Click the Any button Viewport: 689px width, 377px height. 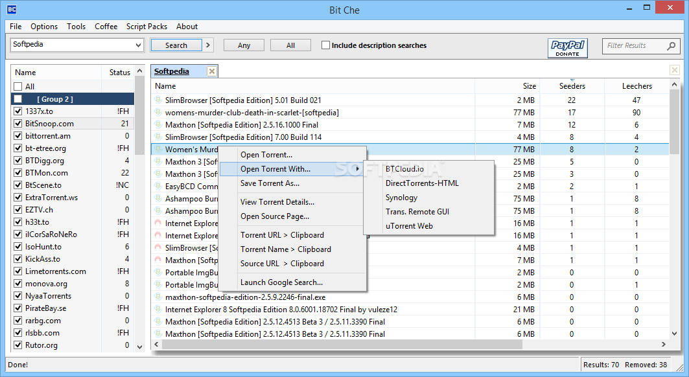[244, 45]
